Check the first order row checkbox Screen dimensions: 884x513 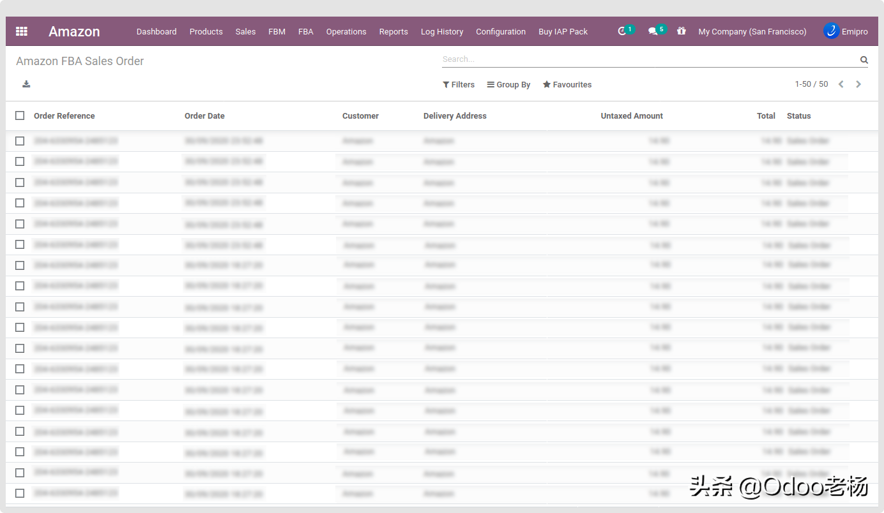coord(20,141)
